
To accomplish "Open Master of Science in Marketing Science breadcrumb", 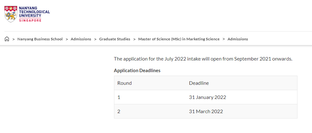I will [179, 39].
